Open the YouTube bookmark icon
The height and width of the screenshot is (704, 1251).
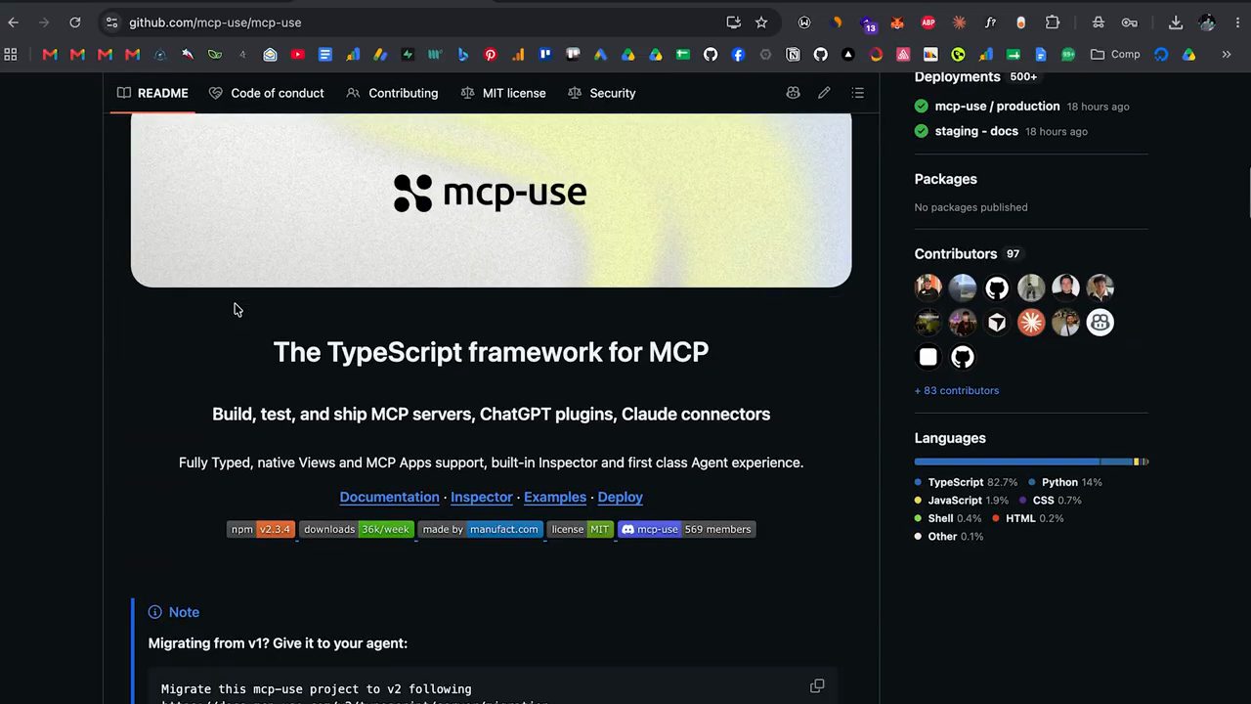[x=298, y=55]
